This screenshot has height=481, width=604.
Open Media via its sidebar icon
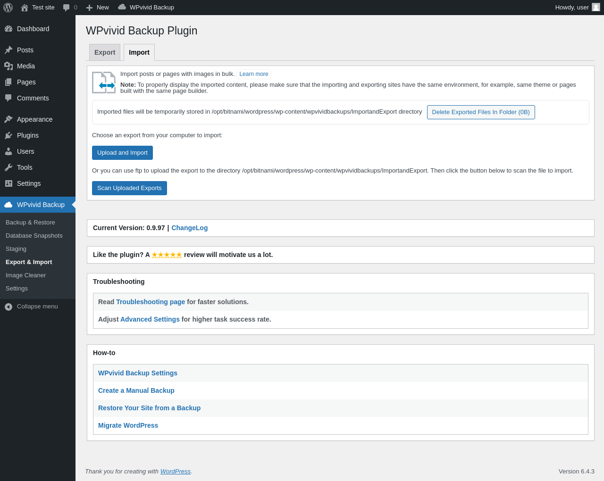[x=8, y=66]
